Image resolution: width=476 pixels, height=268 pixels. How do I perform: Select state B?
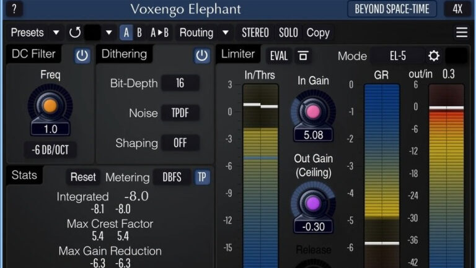[139, 32]
